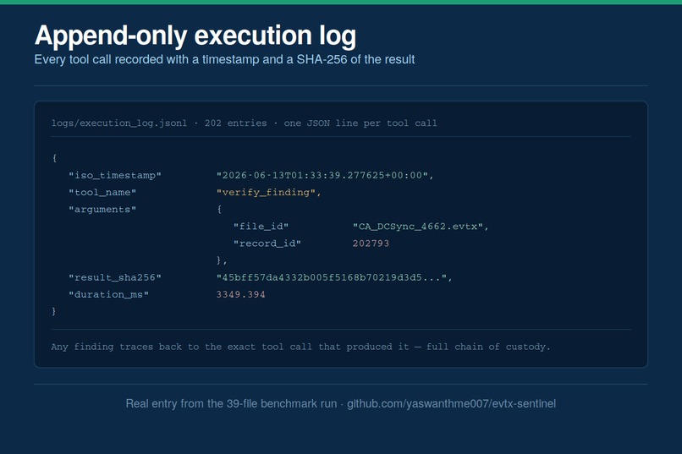This screenshot has width=682, height=454.
Task: Click the "duration_ms" key
Action: [109, 294]
